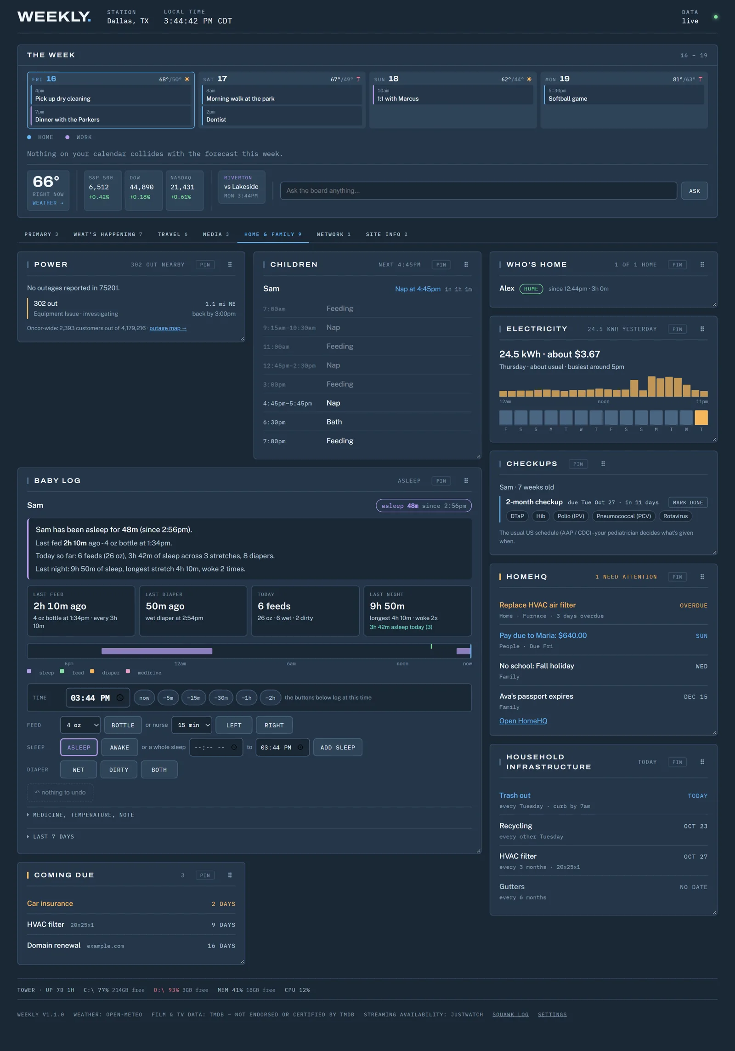Open the Media tab
This screenshot has width=735, height=1051.
click(x=216, y=234)
